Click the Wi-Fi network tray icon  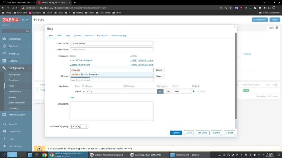tap(259, 155)
